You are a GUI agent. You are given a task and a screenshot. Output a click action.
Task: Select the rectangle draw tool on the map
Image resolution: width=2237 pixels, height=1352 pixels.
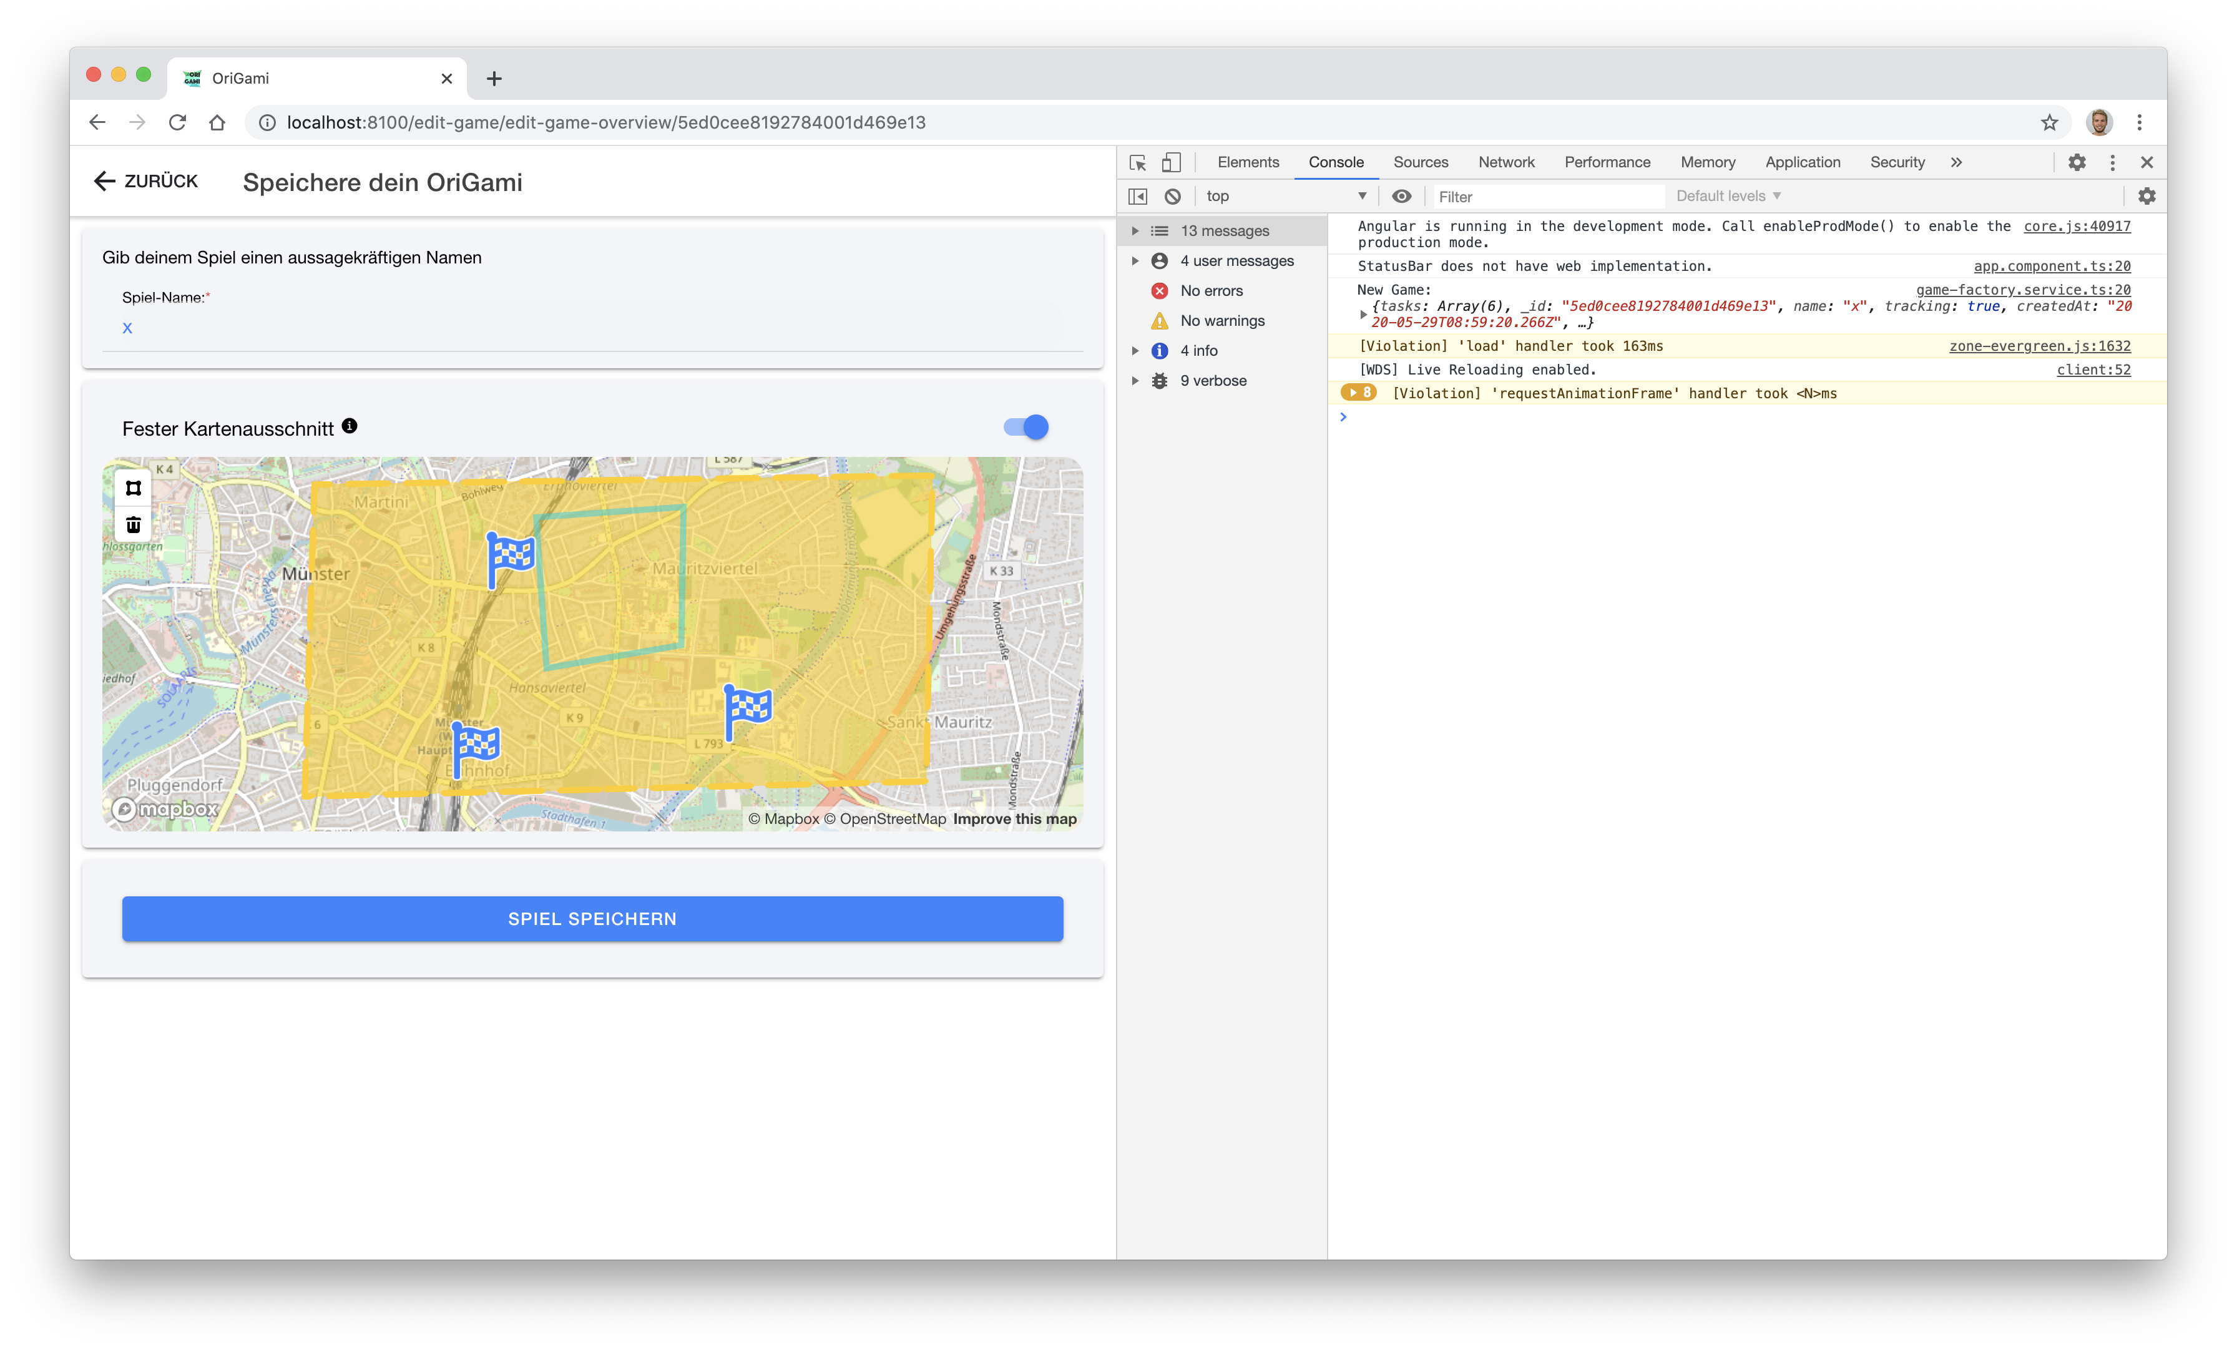pyautogui.click(x=132, y=487)
